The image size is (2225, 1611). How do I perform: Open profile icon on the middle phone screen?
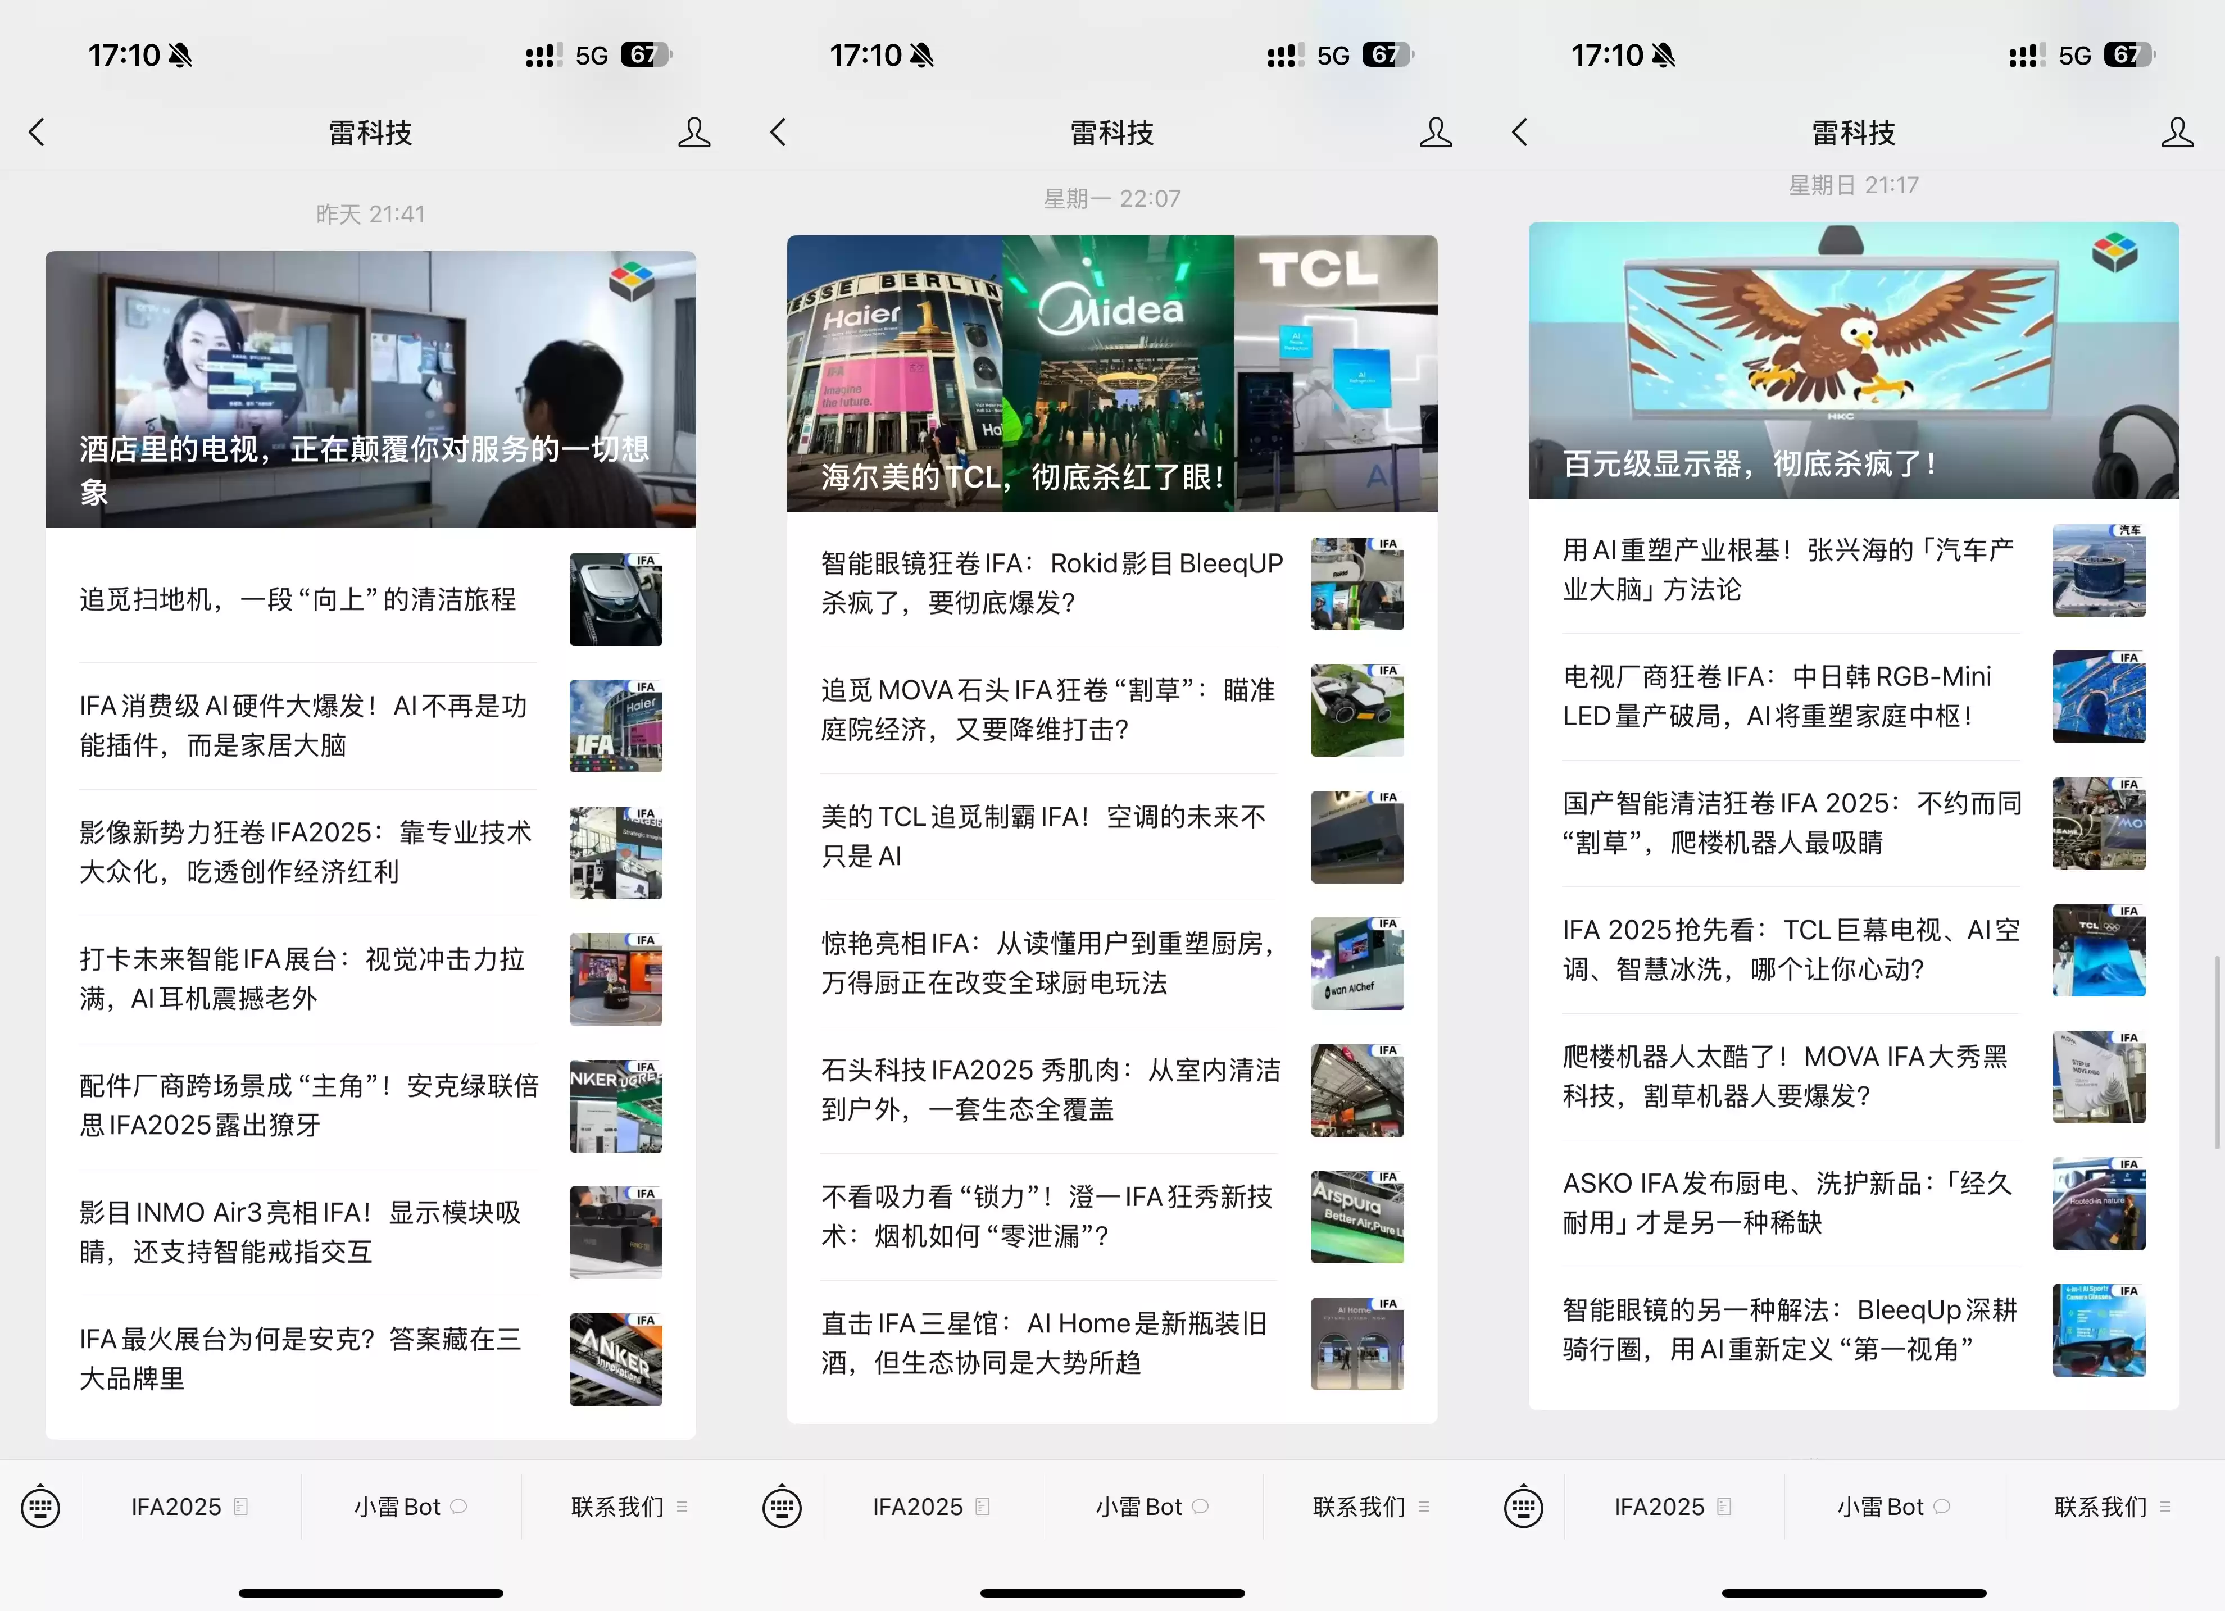(x=1435, y=133)
